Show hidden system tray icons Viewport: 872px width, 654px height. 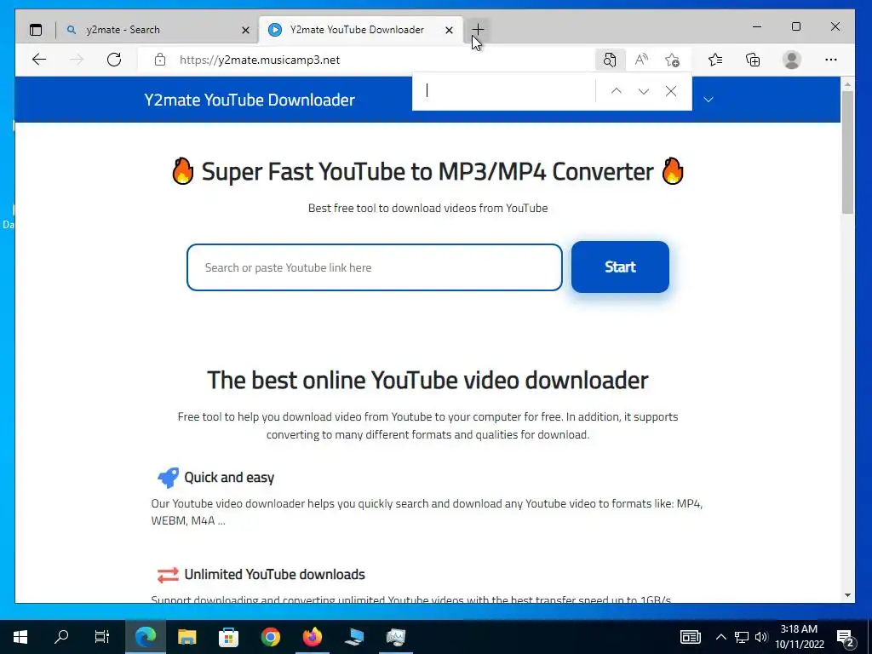[x=720, y=637]
